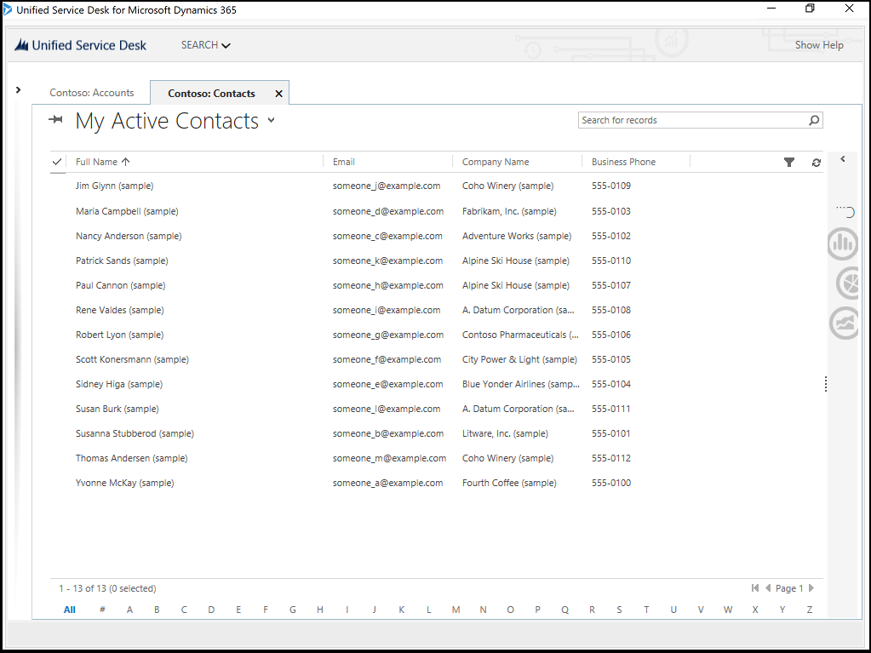Expand the left navigation panel arrow
This screenshot has height=653, width=871.
(x=19, y=89)
